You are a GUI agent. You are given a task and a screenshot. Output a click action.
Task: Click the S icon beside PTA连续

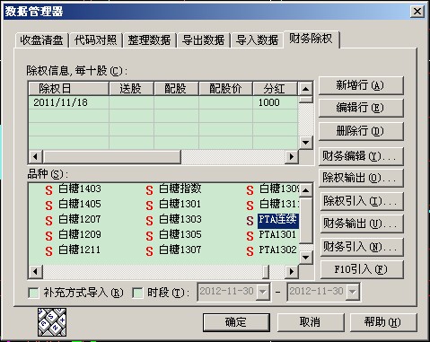pyautogui.click(x=250, y=221)
